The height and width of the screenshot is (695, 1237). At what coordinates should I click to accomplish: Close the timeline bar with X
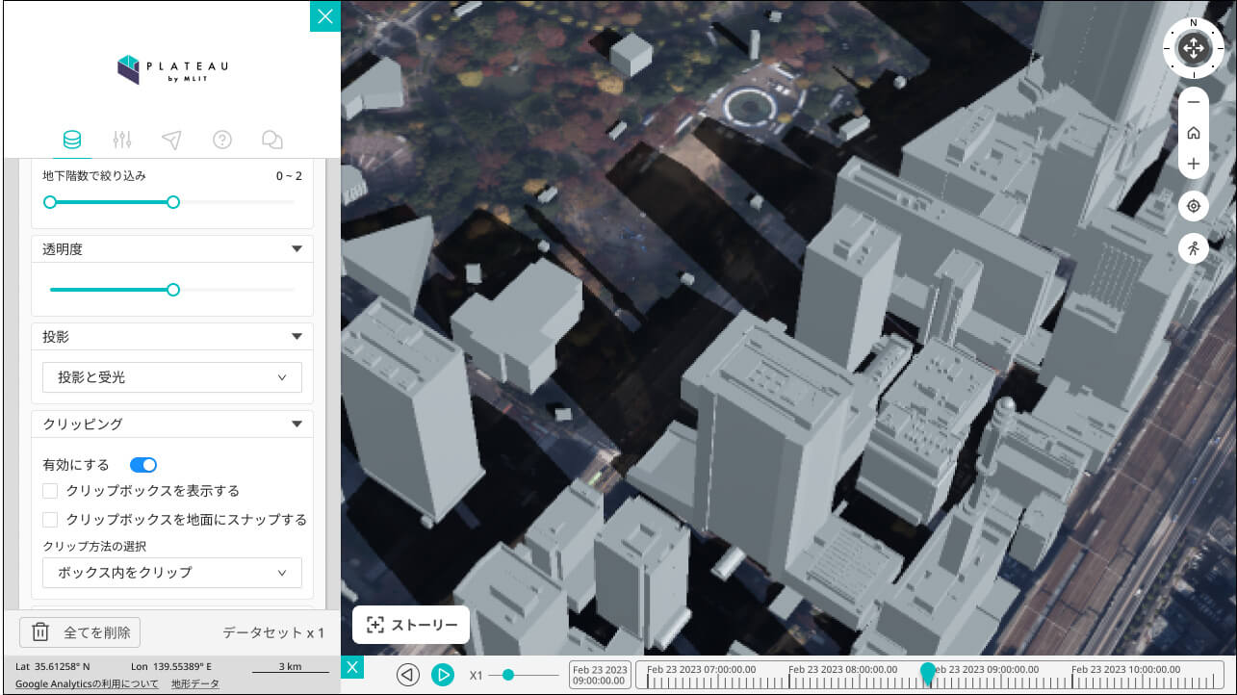coord(352,667)
